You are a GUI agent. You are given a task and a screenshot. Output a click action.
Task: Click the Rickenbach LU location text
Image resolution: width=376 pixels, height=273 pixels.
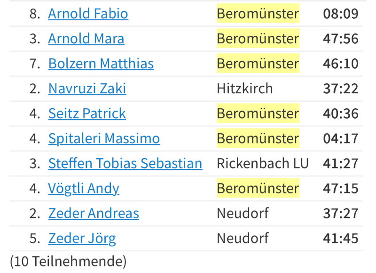pos(262,163)
